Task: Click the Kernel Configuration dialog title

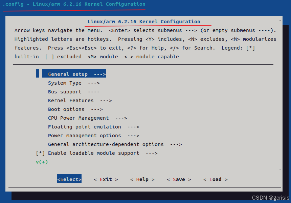Action: click(x=144, y=22)
